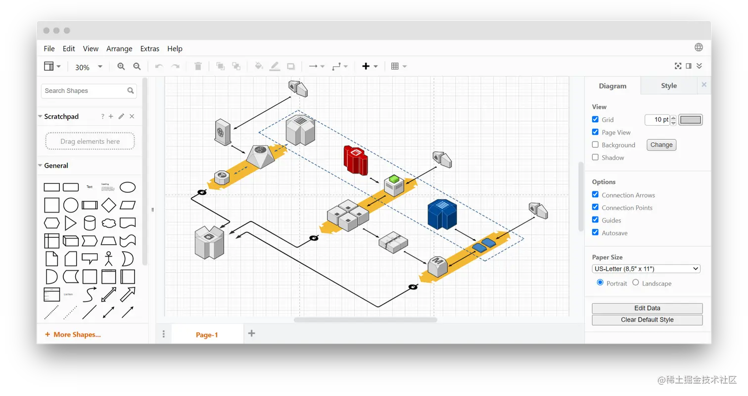Add to Scratchpad with plus icon
The width and height of the screenshot is (748, 396).
[x=111, y=116]
